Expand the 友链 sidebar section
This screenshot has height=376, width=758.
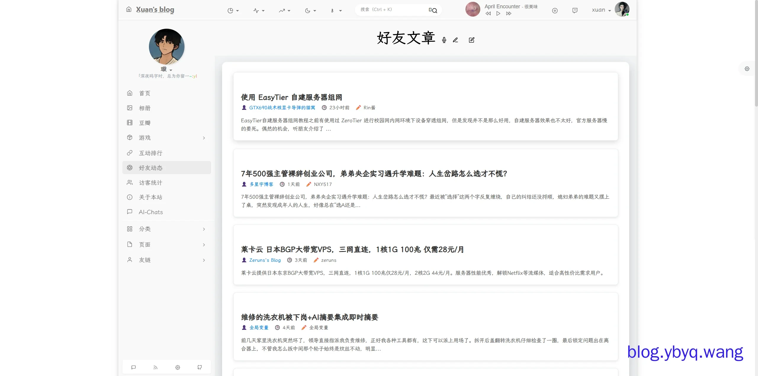(167, 260)
